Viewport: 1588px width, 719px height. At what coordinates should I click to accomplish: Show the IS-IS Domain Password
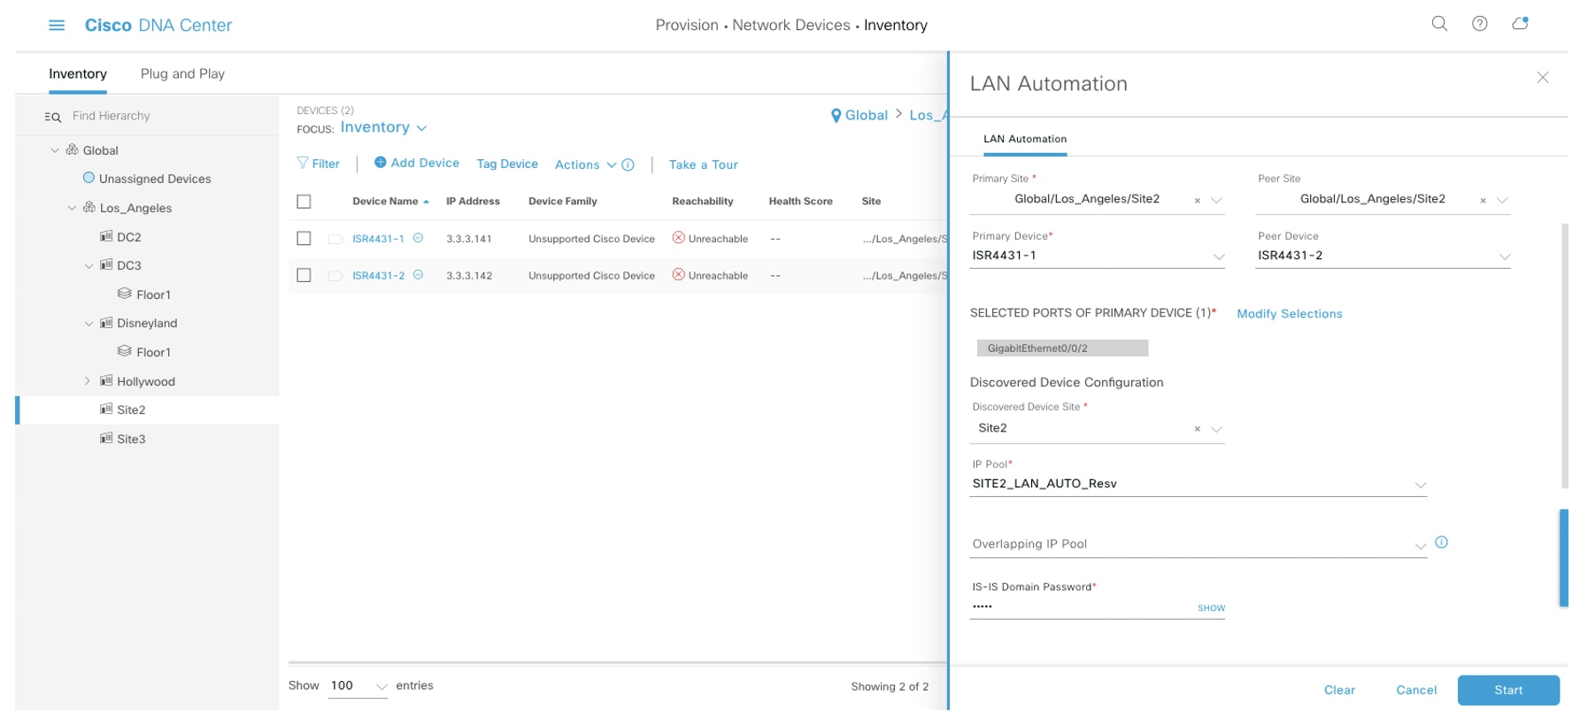coord(1211,608)
